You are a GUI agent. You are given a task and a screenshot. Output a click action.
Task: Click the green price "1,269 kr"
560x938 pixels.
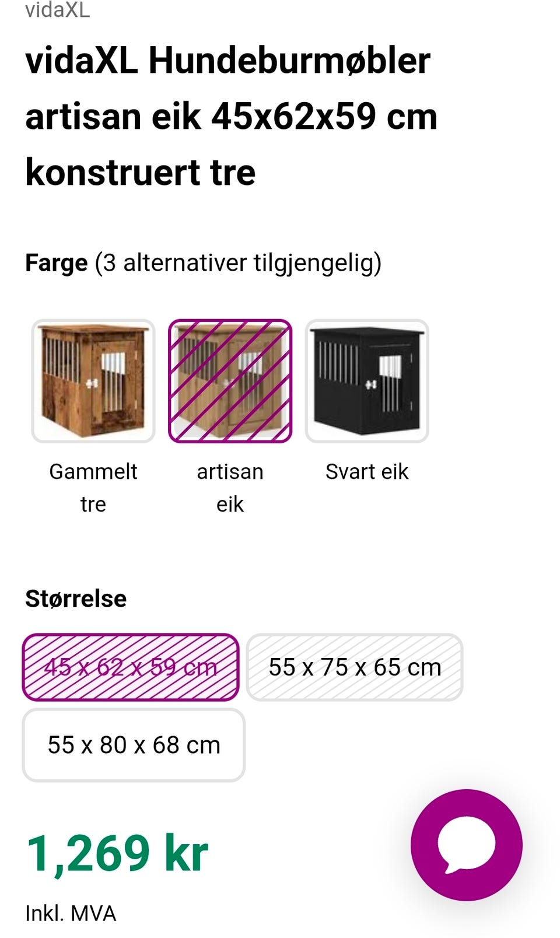click(x=118, y=853)
